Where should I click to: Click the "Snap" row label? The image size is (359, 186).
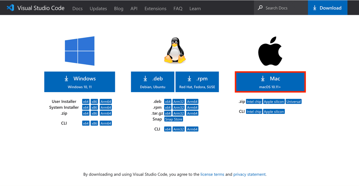pyautogui.click(x=157, y=119)
